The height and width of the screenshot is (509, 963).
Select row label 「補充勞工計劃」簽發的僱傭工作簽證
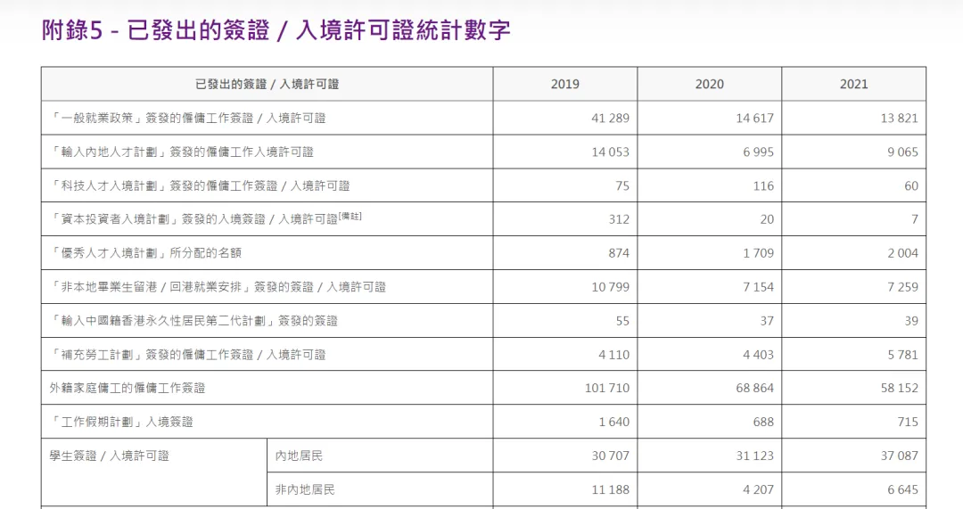click(x=188, y=354)
